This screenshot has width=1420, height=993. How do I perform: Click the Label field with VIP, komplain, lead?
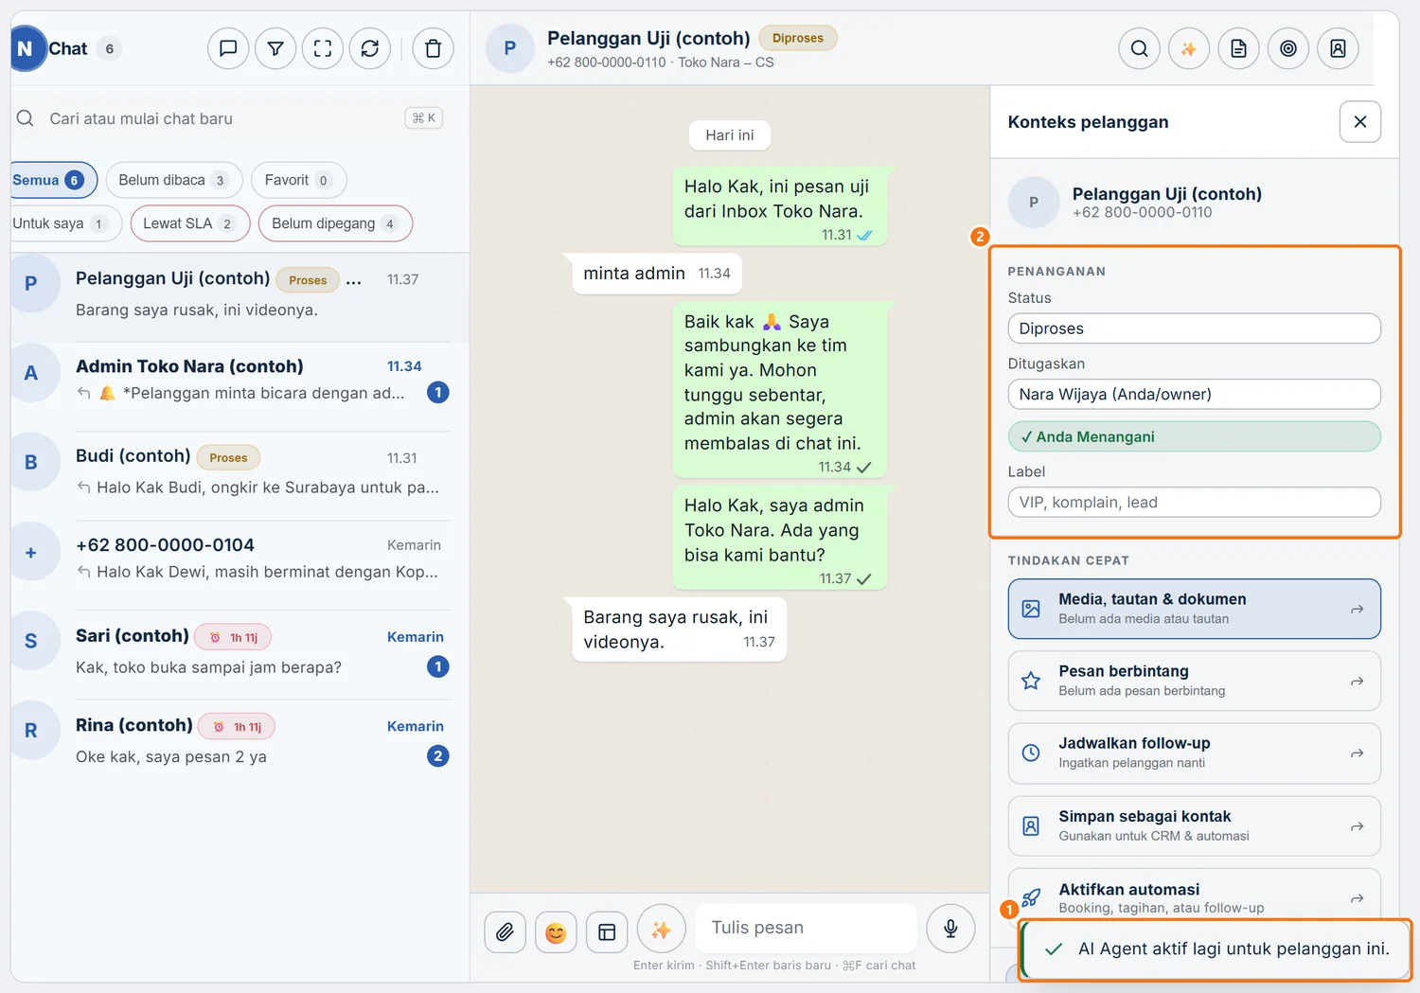click(x=1194, y=502)
